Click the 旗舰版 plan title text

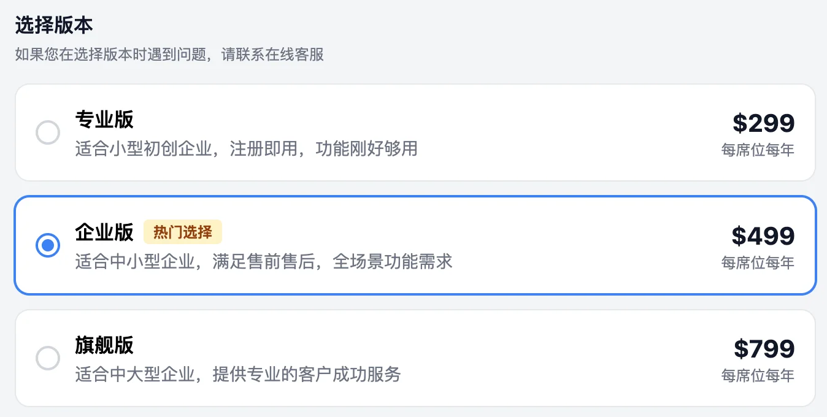coord(104,346)
